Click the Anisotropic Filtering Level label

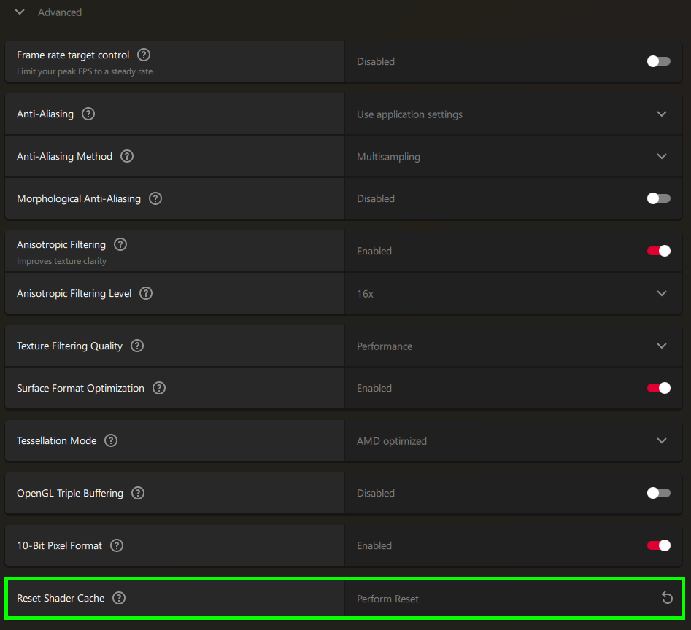coord(74,294)
